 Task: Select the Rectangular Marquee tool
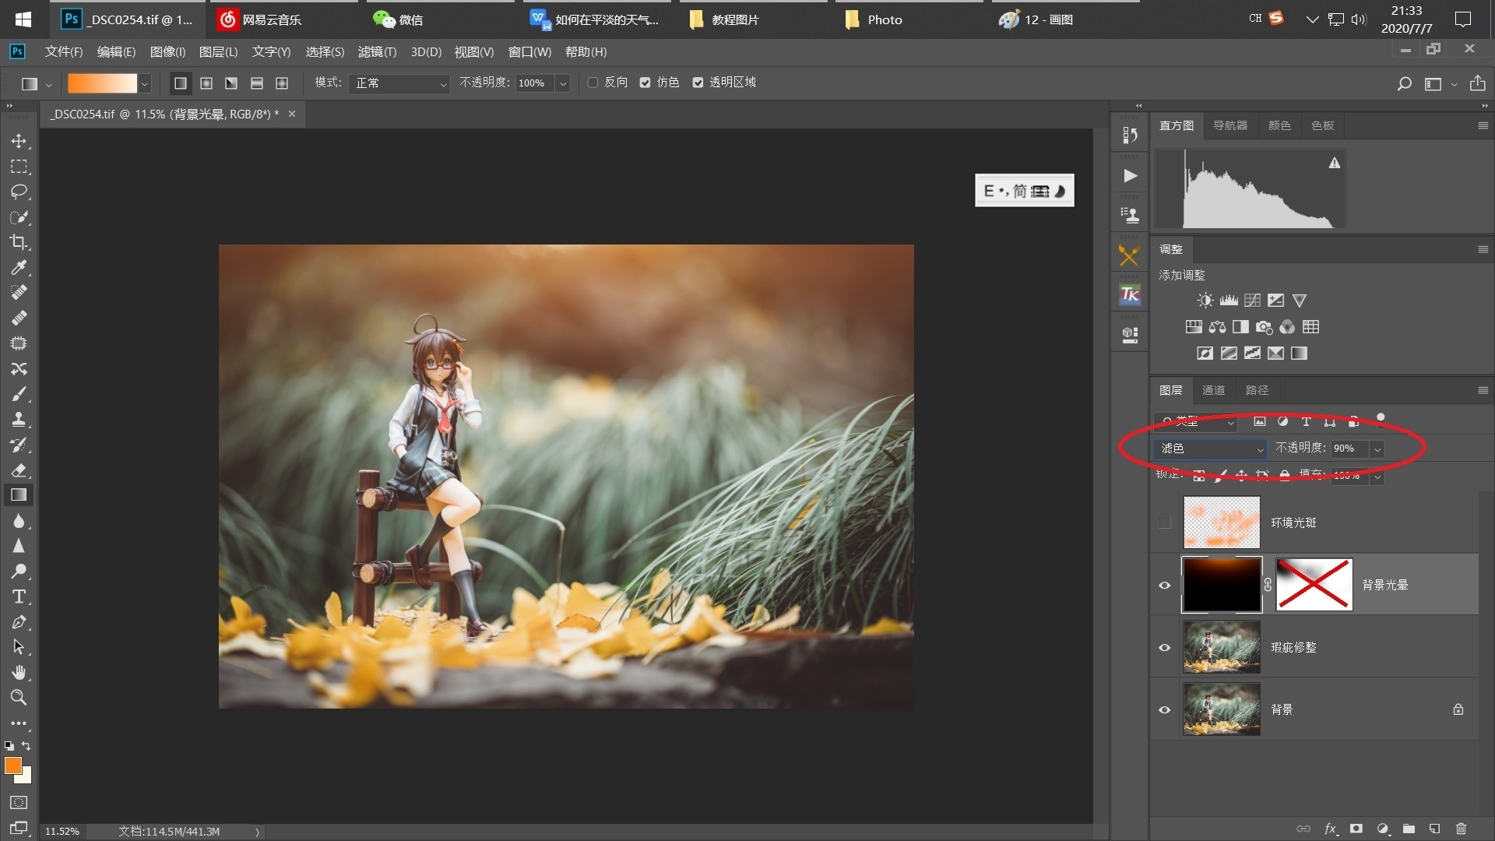[19, 167]
